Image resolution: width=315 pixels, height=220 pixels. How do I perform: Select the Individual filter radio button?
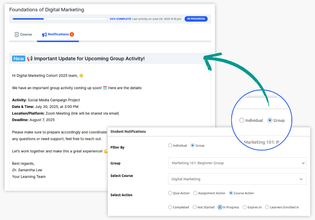click(170, 146)
